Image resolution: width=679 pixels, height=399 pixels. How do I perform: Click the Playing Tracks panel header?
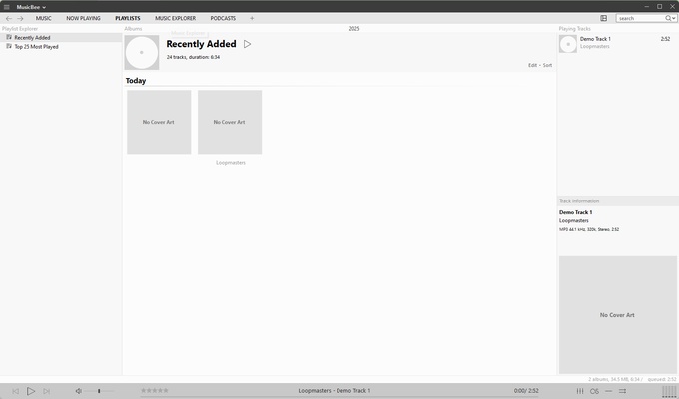point(574,29)
